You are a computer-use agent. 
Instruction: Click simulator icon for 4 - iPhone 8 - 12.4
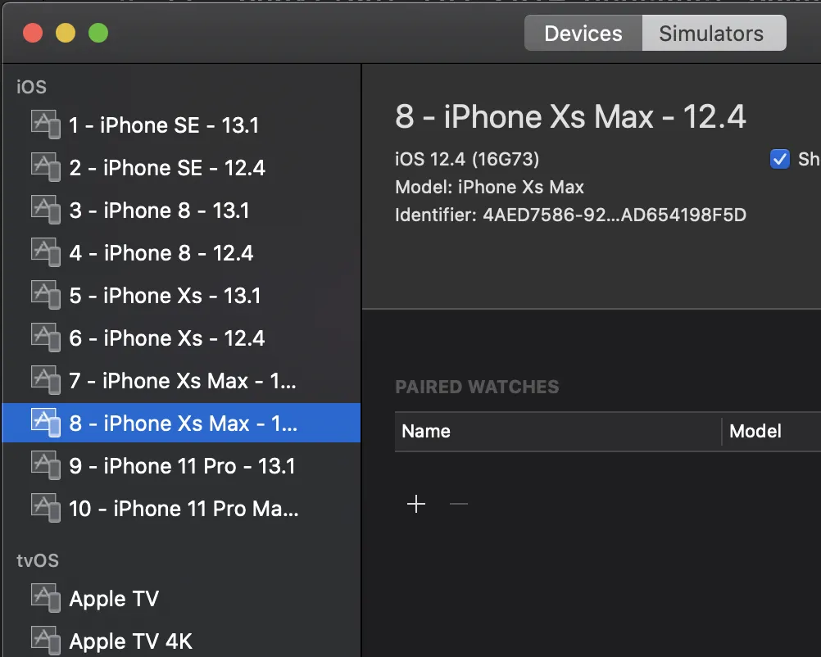tap(46, 252)
